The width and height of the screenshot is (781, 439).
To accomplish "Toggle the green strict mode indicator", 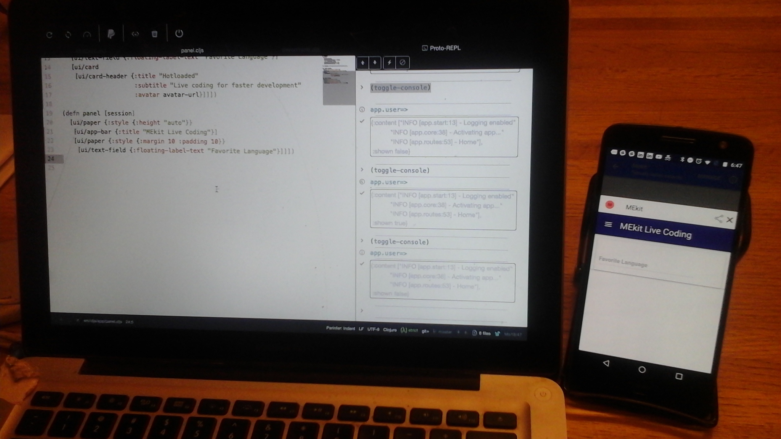I will 409,330.
